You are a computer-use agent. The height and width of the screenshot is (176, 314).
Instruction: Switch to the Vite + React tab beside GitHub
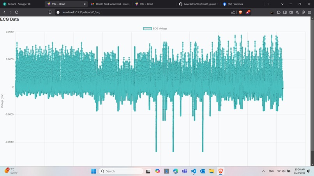tap(154, 4)
